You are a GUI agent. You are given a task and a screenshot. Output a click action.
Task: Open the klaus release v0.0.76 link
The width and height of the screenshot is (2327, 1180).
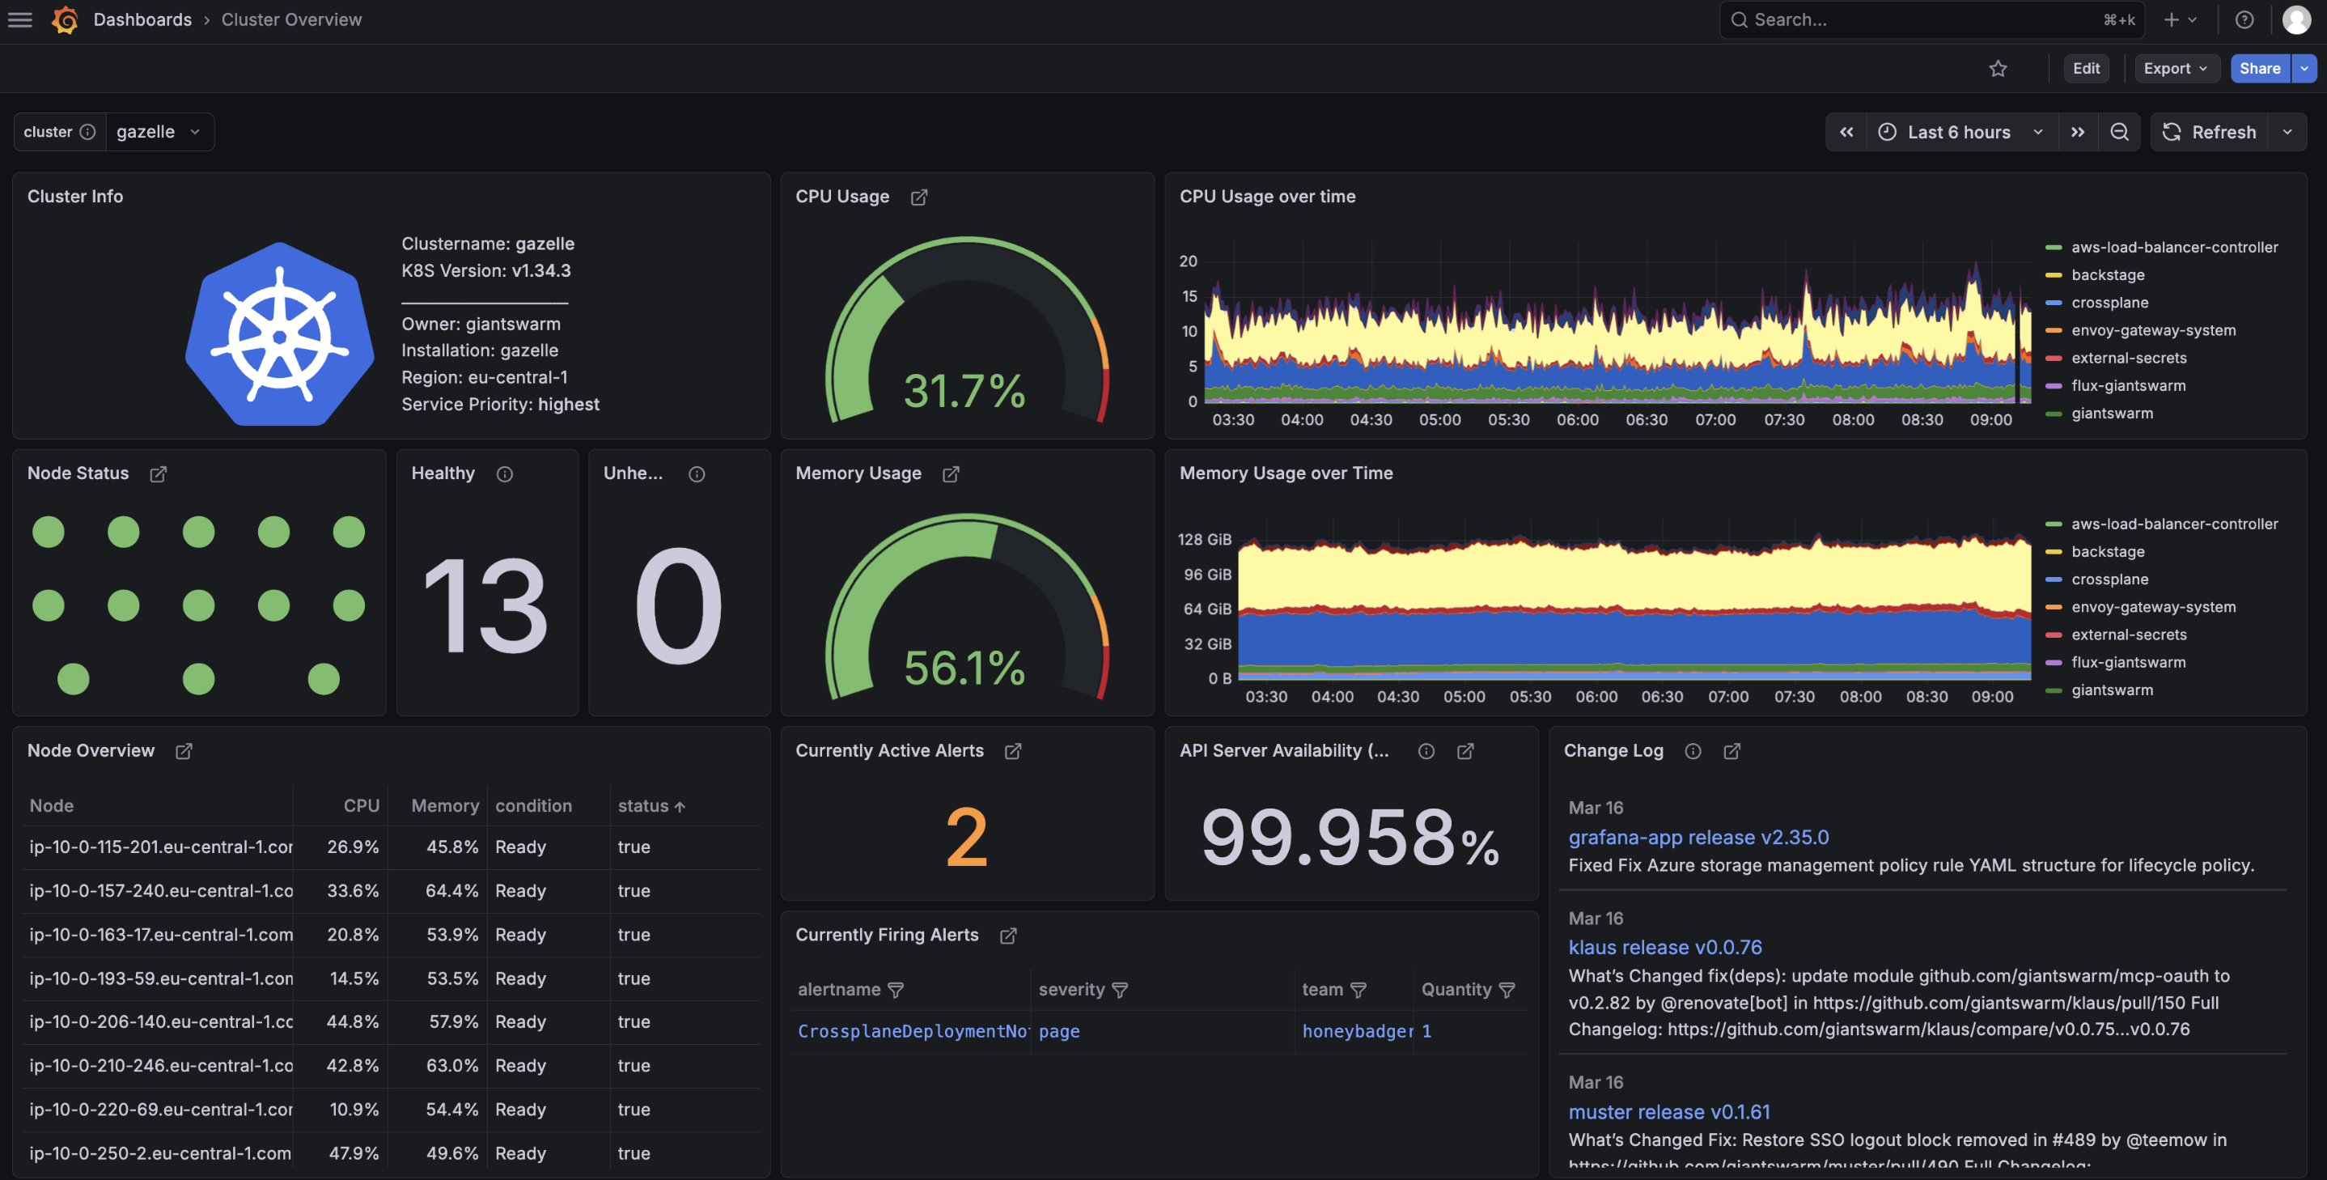(1665, 947)
